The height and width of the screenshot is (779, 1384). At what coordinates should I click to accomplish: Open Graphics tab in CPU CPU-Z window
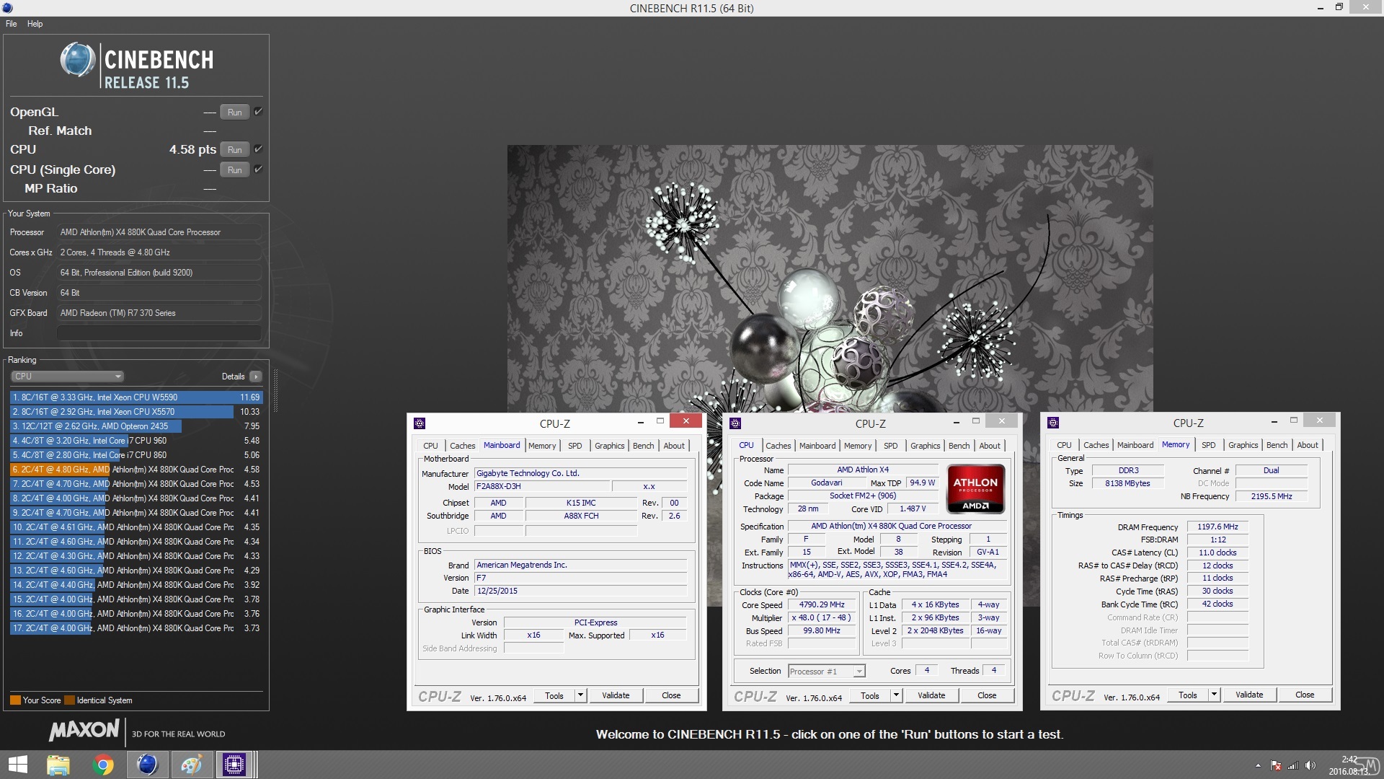tap(925, 446)
